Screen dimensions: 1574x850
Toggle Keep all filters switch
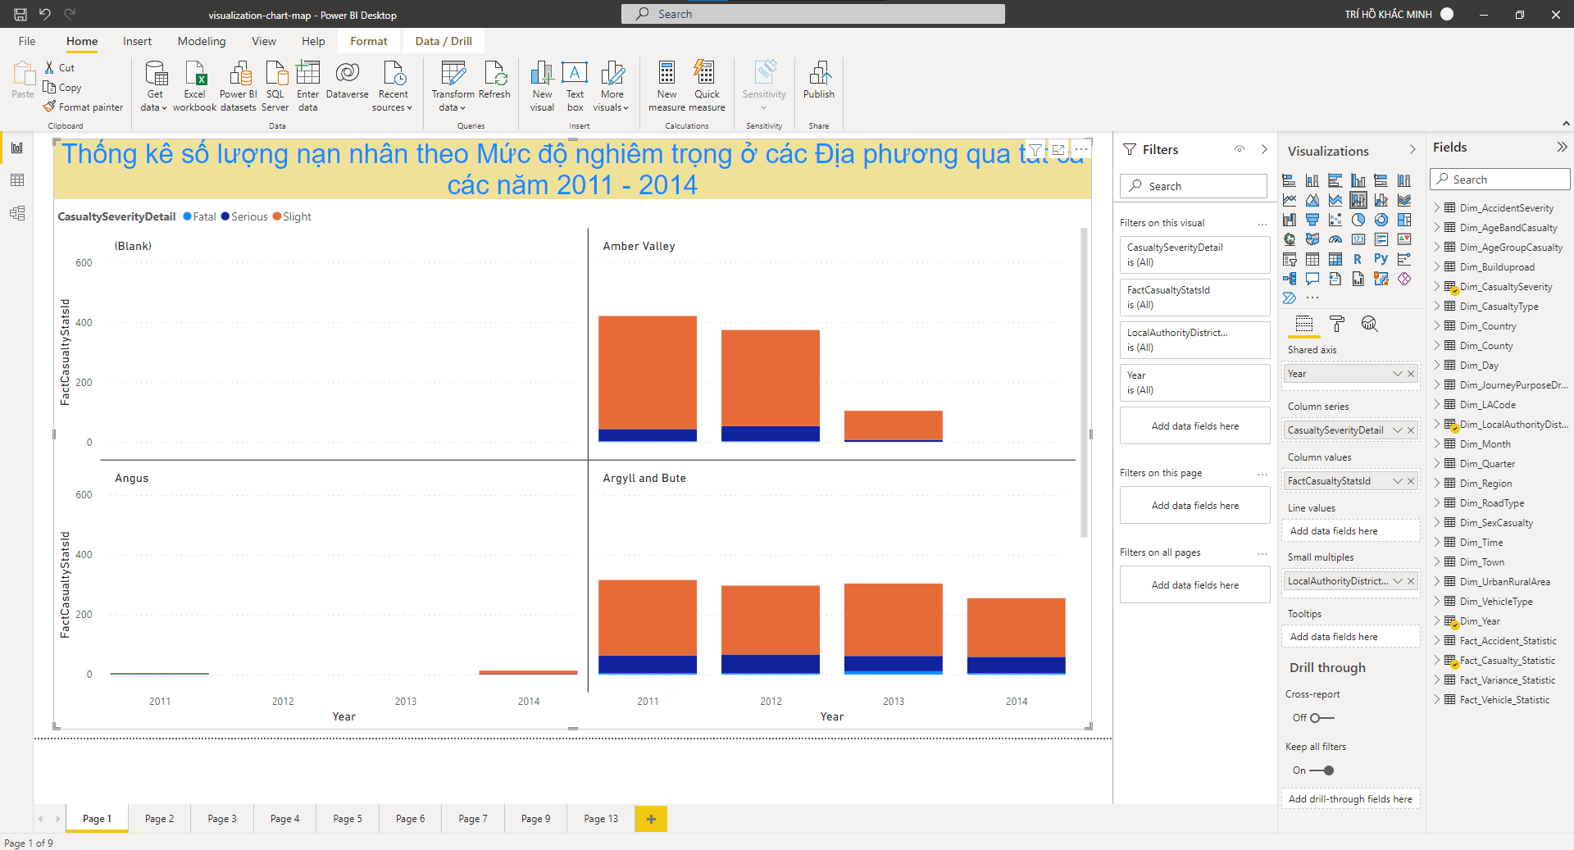(x=1322, y=770)
